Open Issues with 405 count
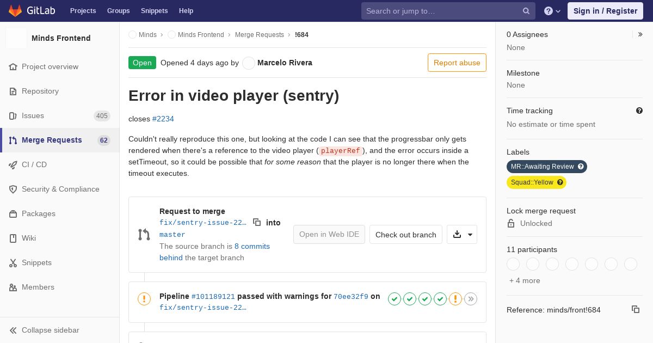This screenshot has height=343, width=653. [x=60, y=115]
